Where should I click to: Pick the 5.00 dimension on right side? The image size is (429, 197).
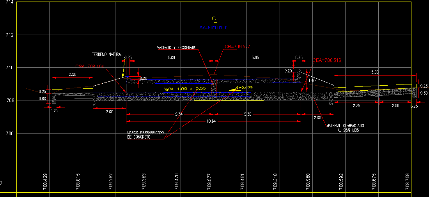[x=374, y=72]
